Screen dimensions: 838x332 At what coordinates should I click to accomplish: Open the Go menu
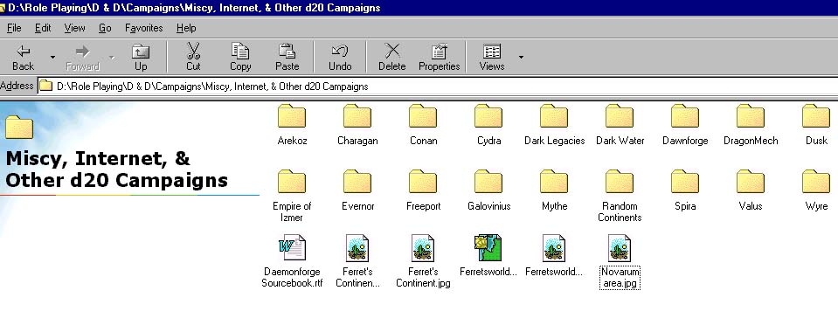[105, 28]
